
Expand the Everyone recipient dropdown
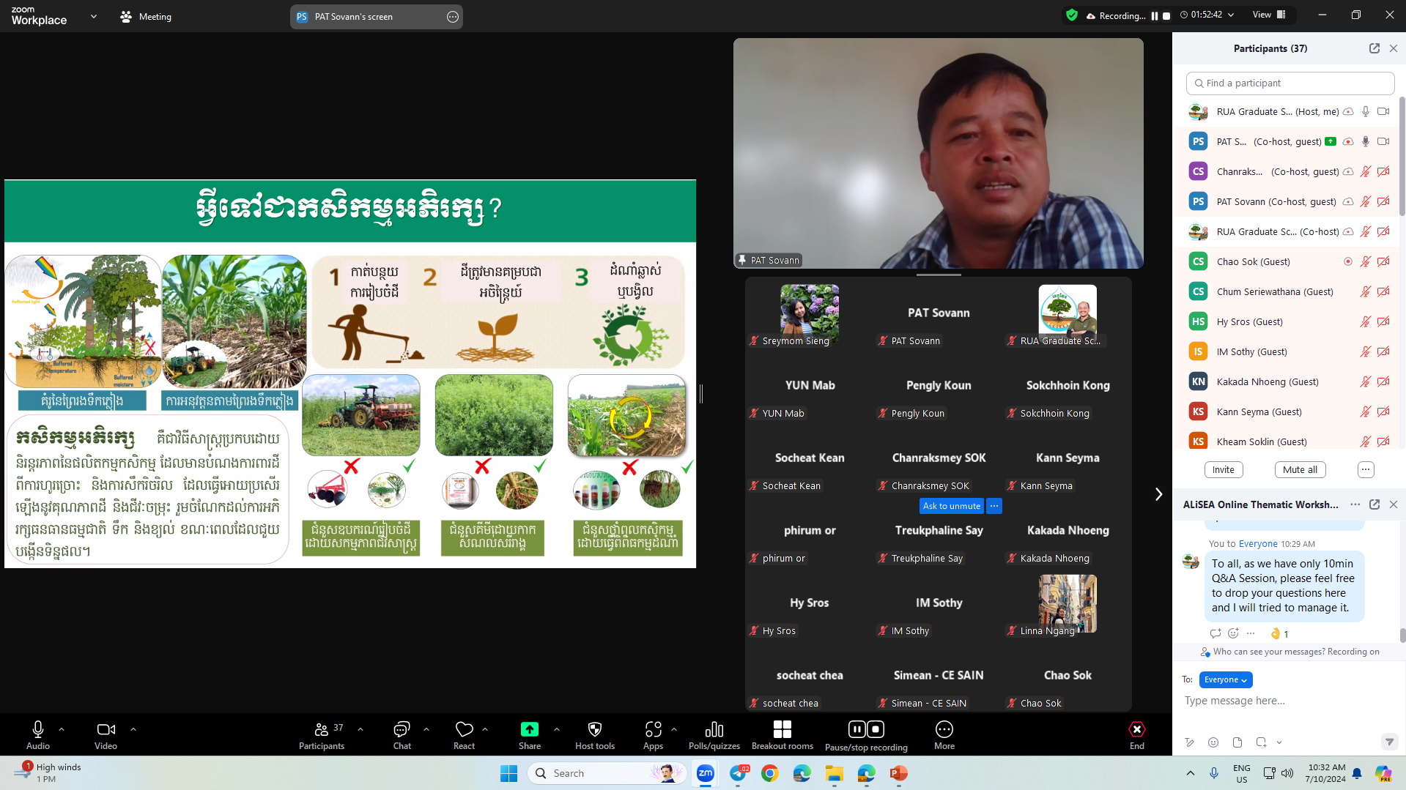tap(1225, 679)
